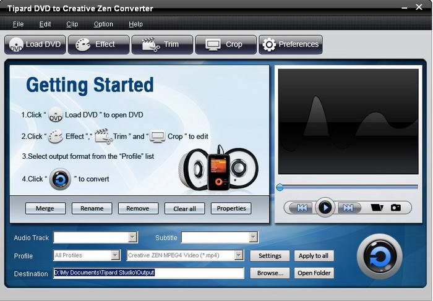Click the monitor Crop icon in step 2
This screenshot has height=301, width=433.
point(157,137)
